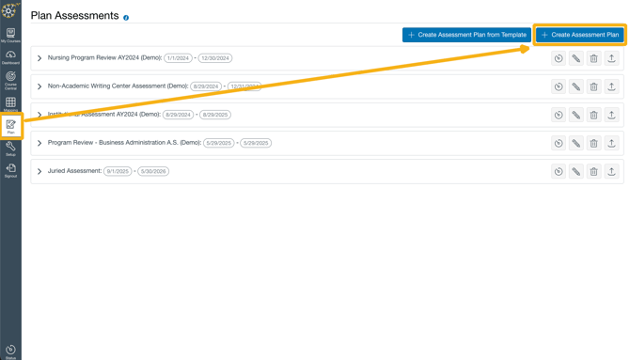Edit the Juried Assessment plan
The width and height of the screenshot is (630, 360).
coord(576,172)
